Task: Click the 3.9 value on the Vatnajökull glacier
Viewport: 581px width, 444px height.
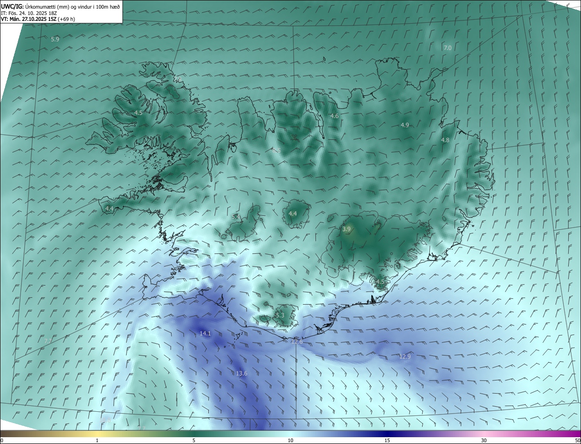Action: tap(346, 229)
